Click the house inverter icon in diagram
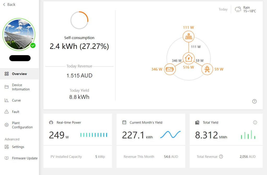The width and height of the screenshot is (267, 175). coord(188,58)
